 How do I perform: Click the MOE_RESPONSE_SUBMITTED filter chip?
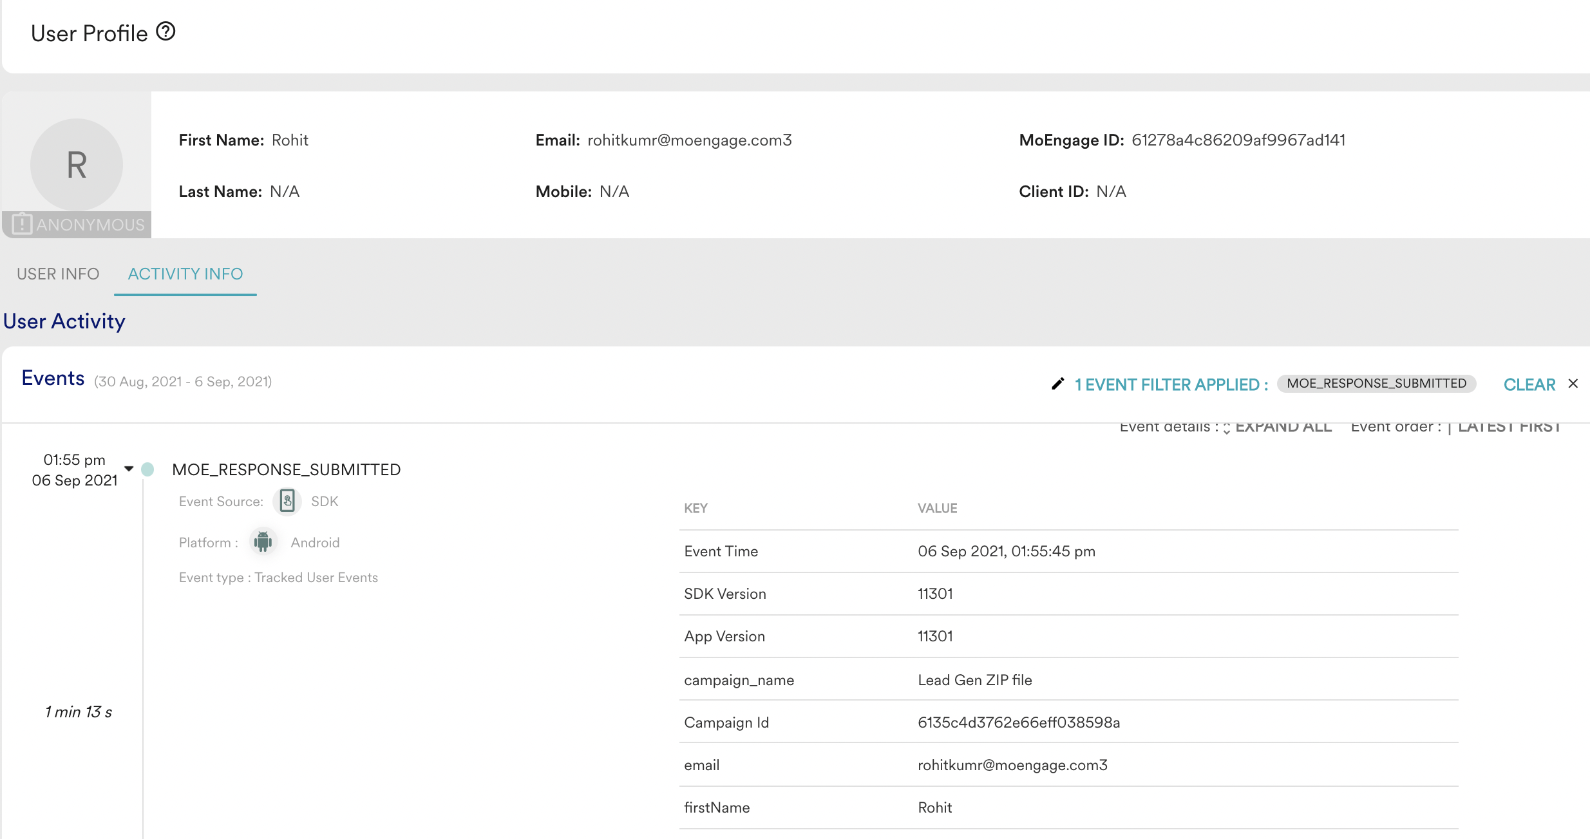point(1376,382)
